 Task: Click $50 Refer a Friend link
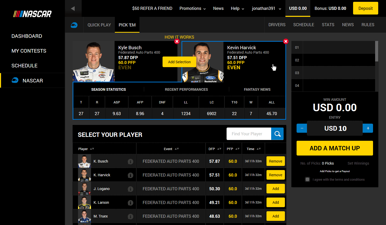pyautogui.click(x=152, y=8)
